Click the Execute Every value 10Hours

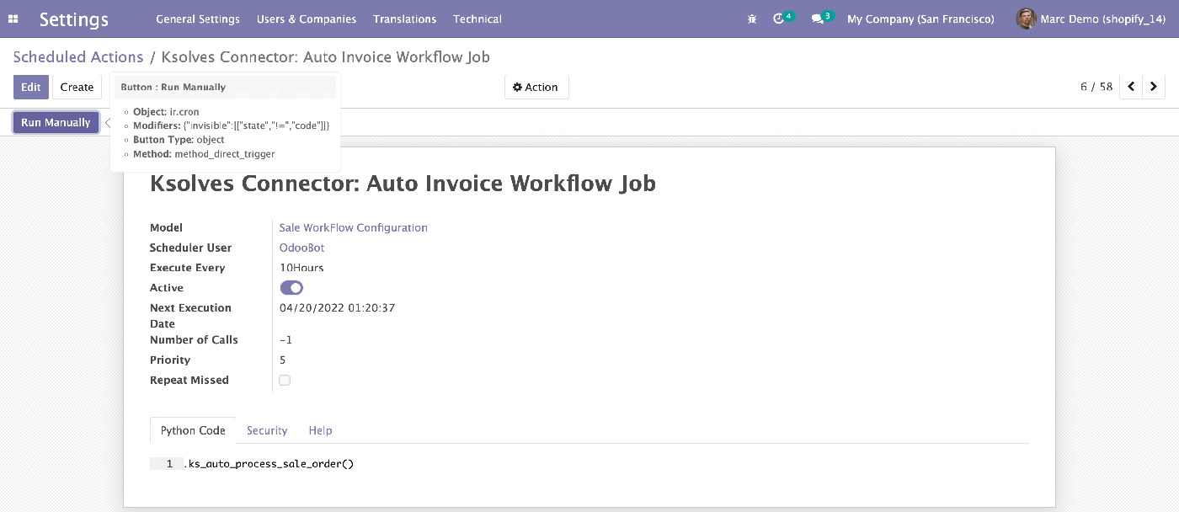[x=301, y=268]
